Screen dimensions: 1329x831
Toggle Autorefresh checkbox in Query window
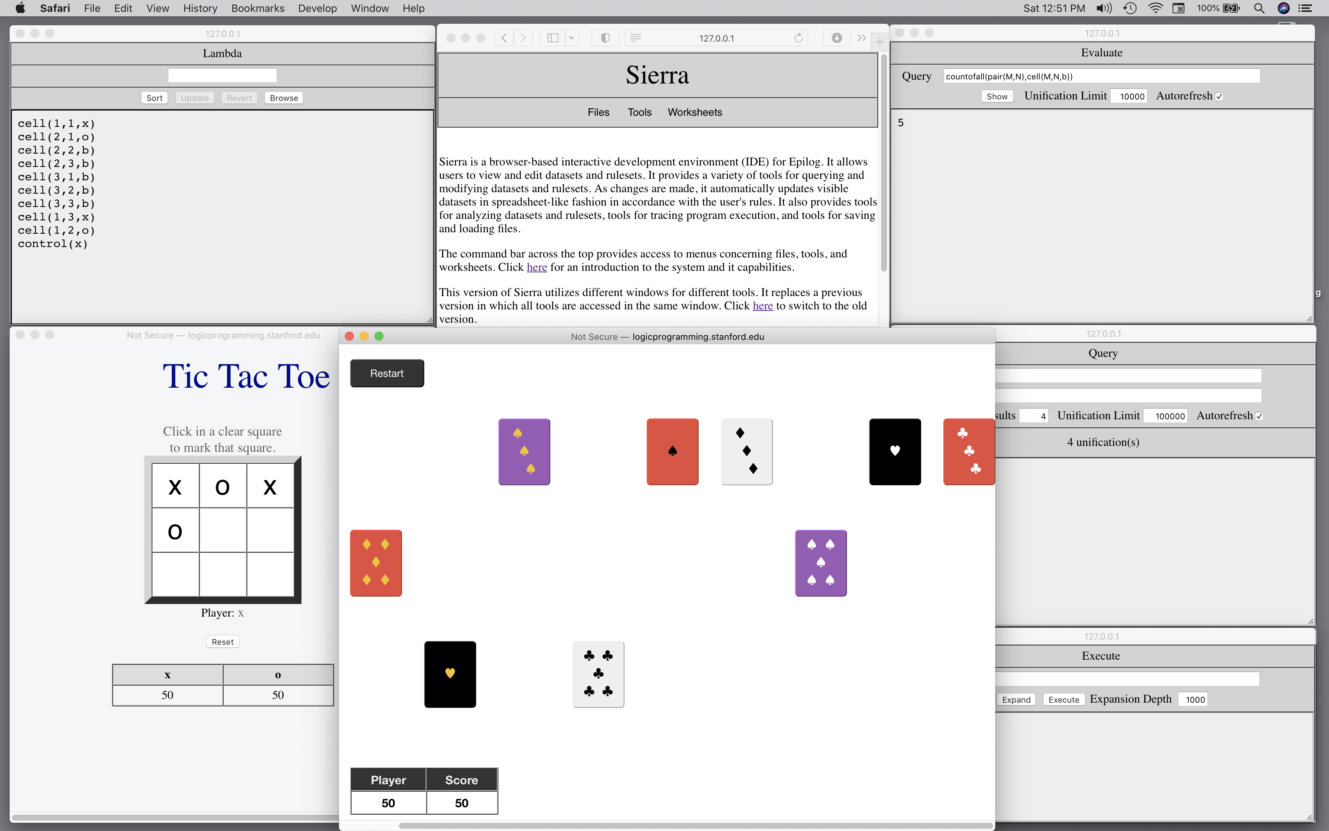point(1259,417)
